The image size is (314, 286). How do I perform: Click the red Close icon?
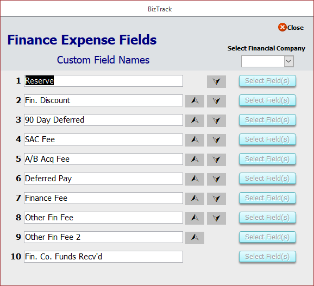[x=282, y=27]
